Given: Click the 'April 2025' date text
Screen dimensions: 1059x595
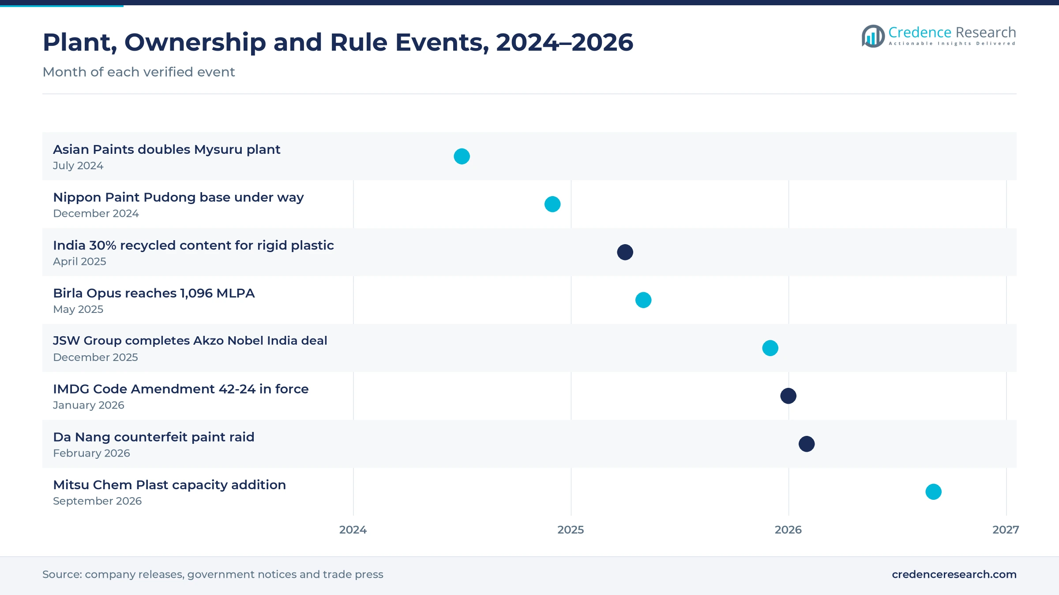Looking at the screenshot, I should tap(79, 261).
